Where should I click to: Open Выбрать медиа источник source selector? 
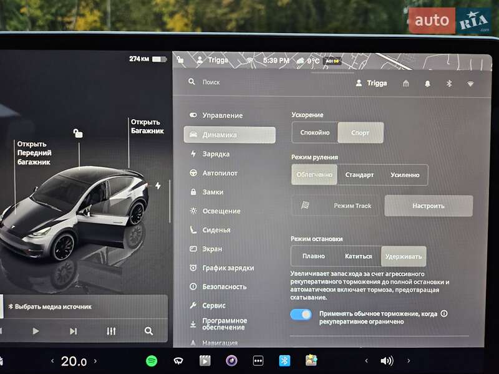pyautogui.click(x=53, y=307)
